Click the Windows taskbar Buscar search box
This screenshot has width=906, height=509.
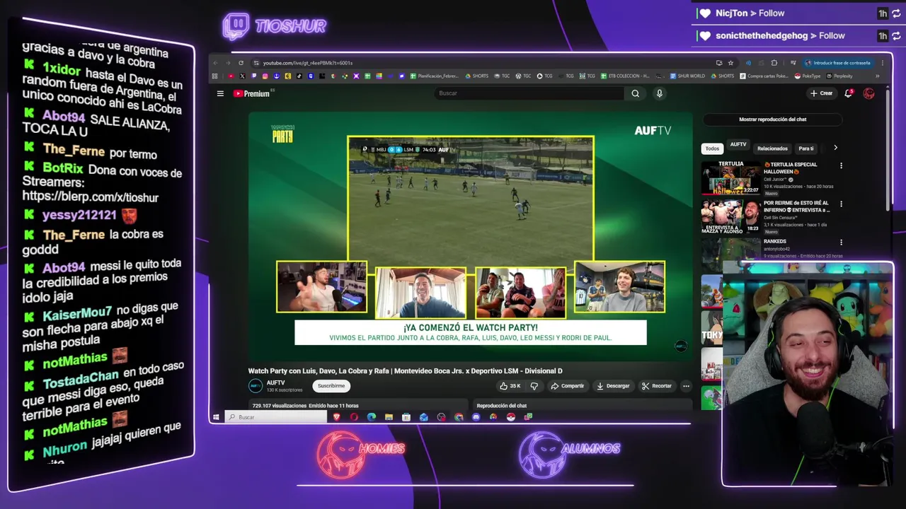[x=276, y=417]
